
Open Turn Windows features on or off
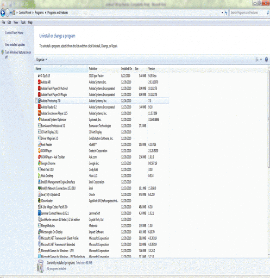[x=18, y=54]
